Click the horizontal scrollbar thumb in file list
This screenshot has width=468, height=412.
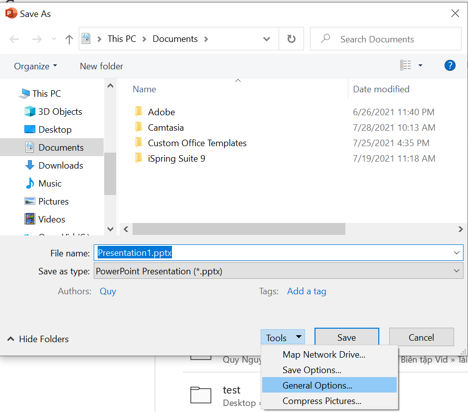coord(239,229)
